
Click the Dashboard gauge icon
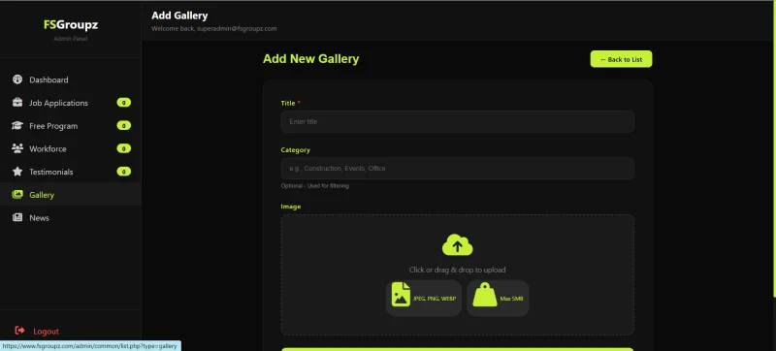pos(17,80)
